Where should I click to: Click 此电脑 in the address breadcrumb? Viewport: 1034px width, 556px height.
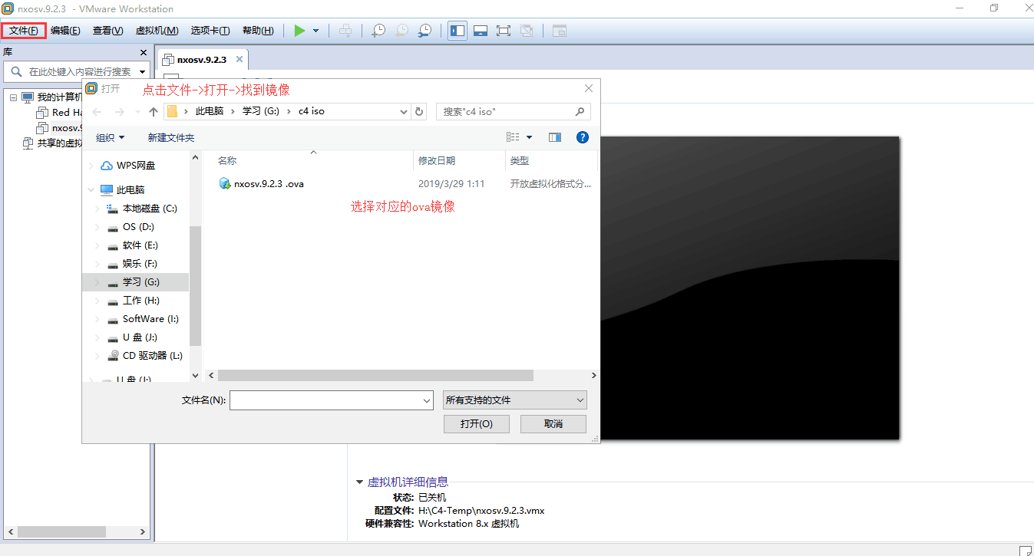pyautogui.click(x=209, y=111)
